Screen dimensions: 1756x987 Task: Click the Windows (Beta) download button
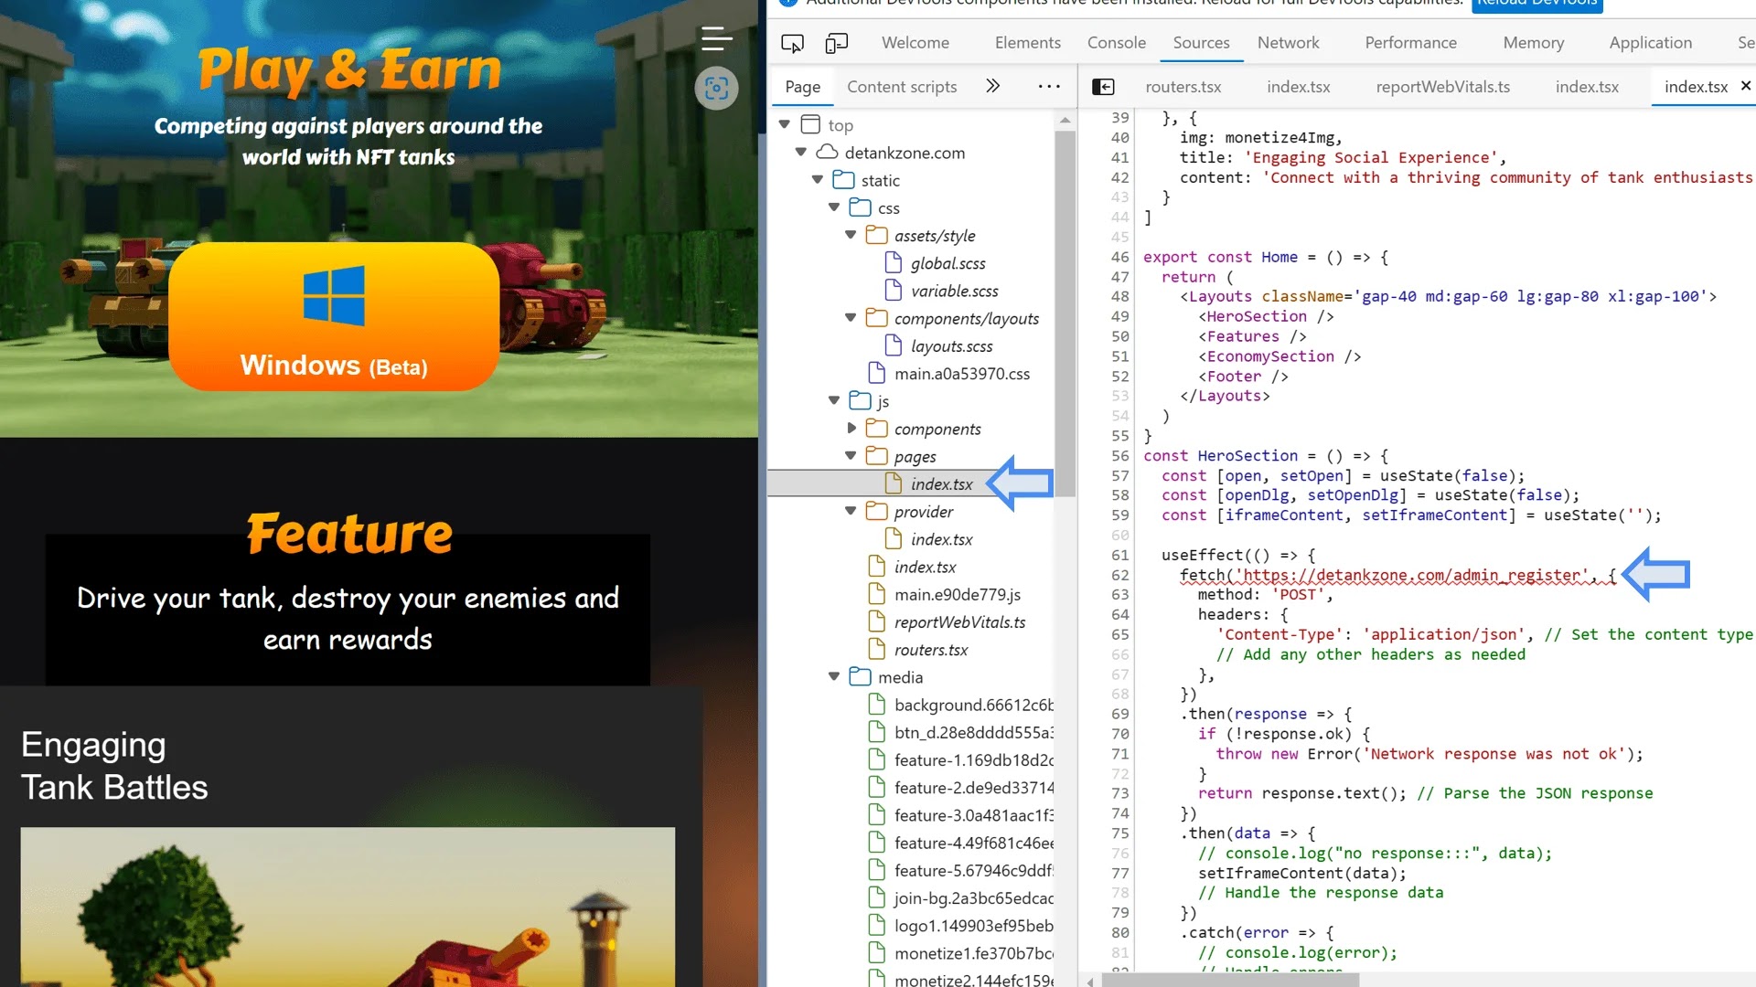(x=334, y=316)
